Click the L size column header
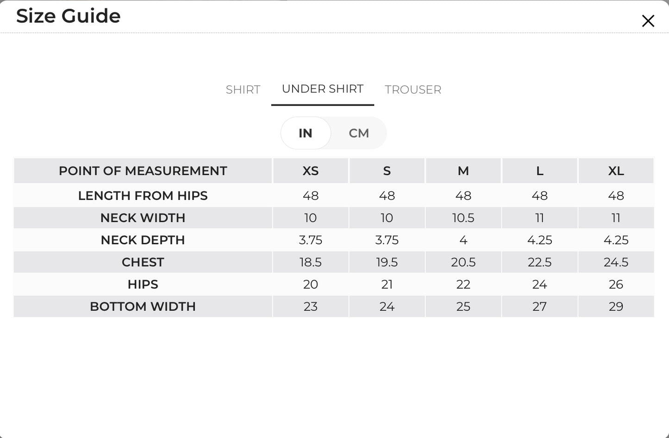 coord(540,171)
